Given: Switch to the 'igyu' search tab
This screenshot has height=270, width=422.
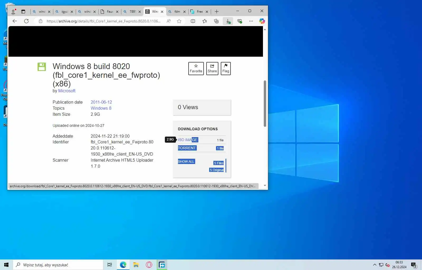Looking at the screenshot, I should coord(64,12).
